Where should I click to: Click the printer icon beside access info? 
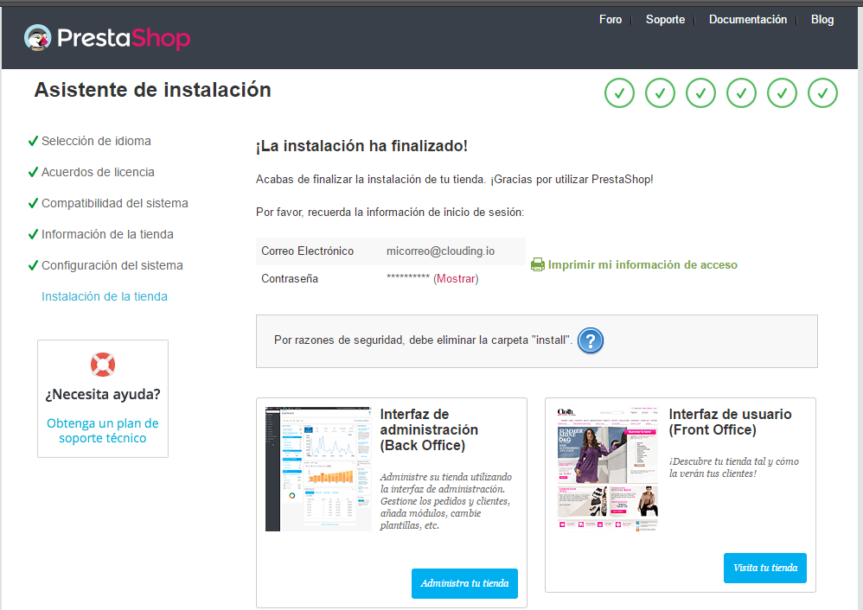tap(537, 264)
